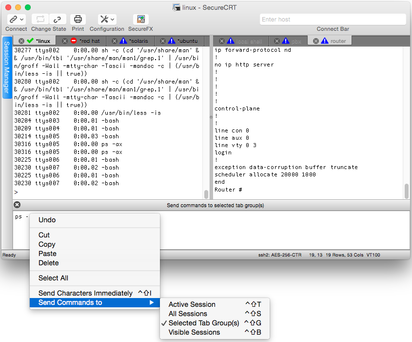This screenshot has width=412, height=342.
Task: Choose Selected Tab Group(s) checked option
Action: 203,323
